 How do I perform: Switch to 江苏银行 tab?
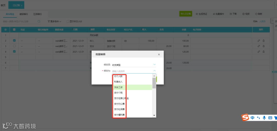pos(37,14)
